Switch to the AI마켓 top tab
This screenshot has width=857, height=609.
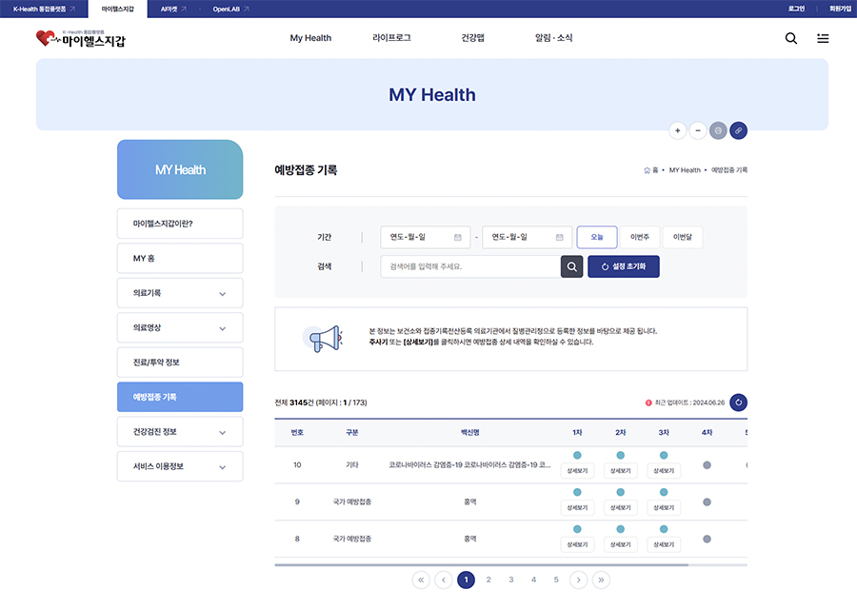pyautogui.click(x=173, y=9)
